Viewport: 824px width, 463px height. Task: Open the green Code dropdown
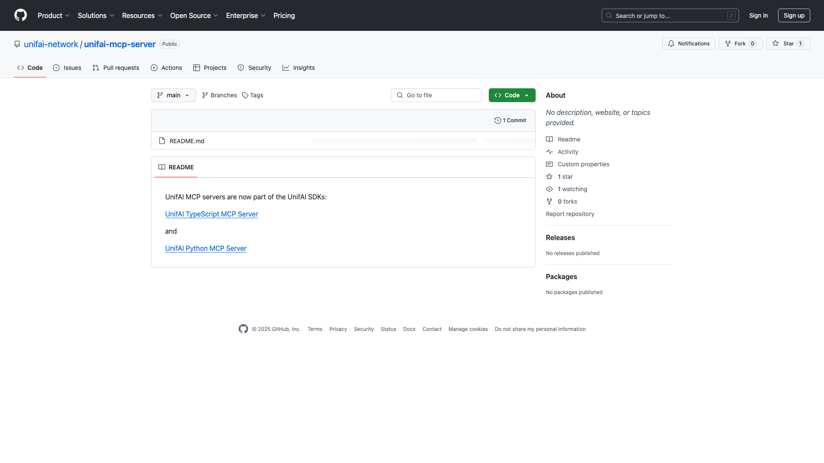(512, 95)
